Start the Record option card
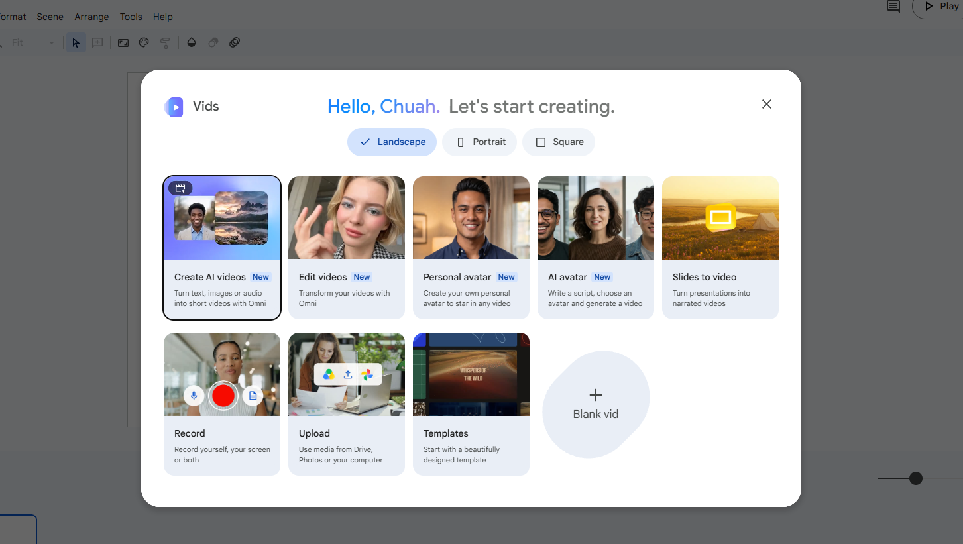Viewport: 963px width, 544px height. 222,404
